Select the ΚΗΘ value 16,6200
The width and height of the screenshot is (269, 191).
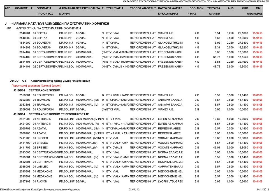pyautogui.click(x=243, y=48)
